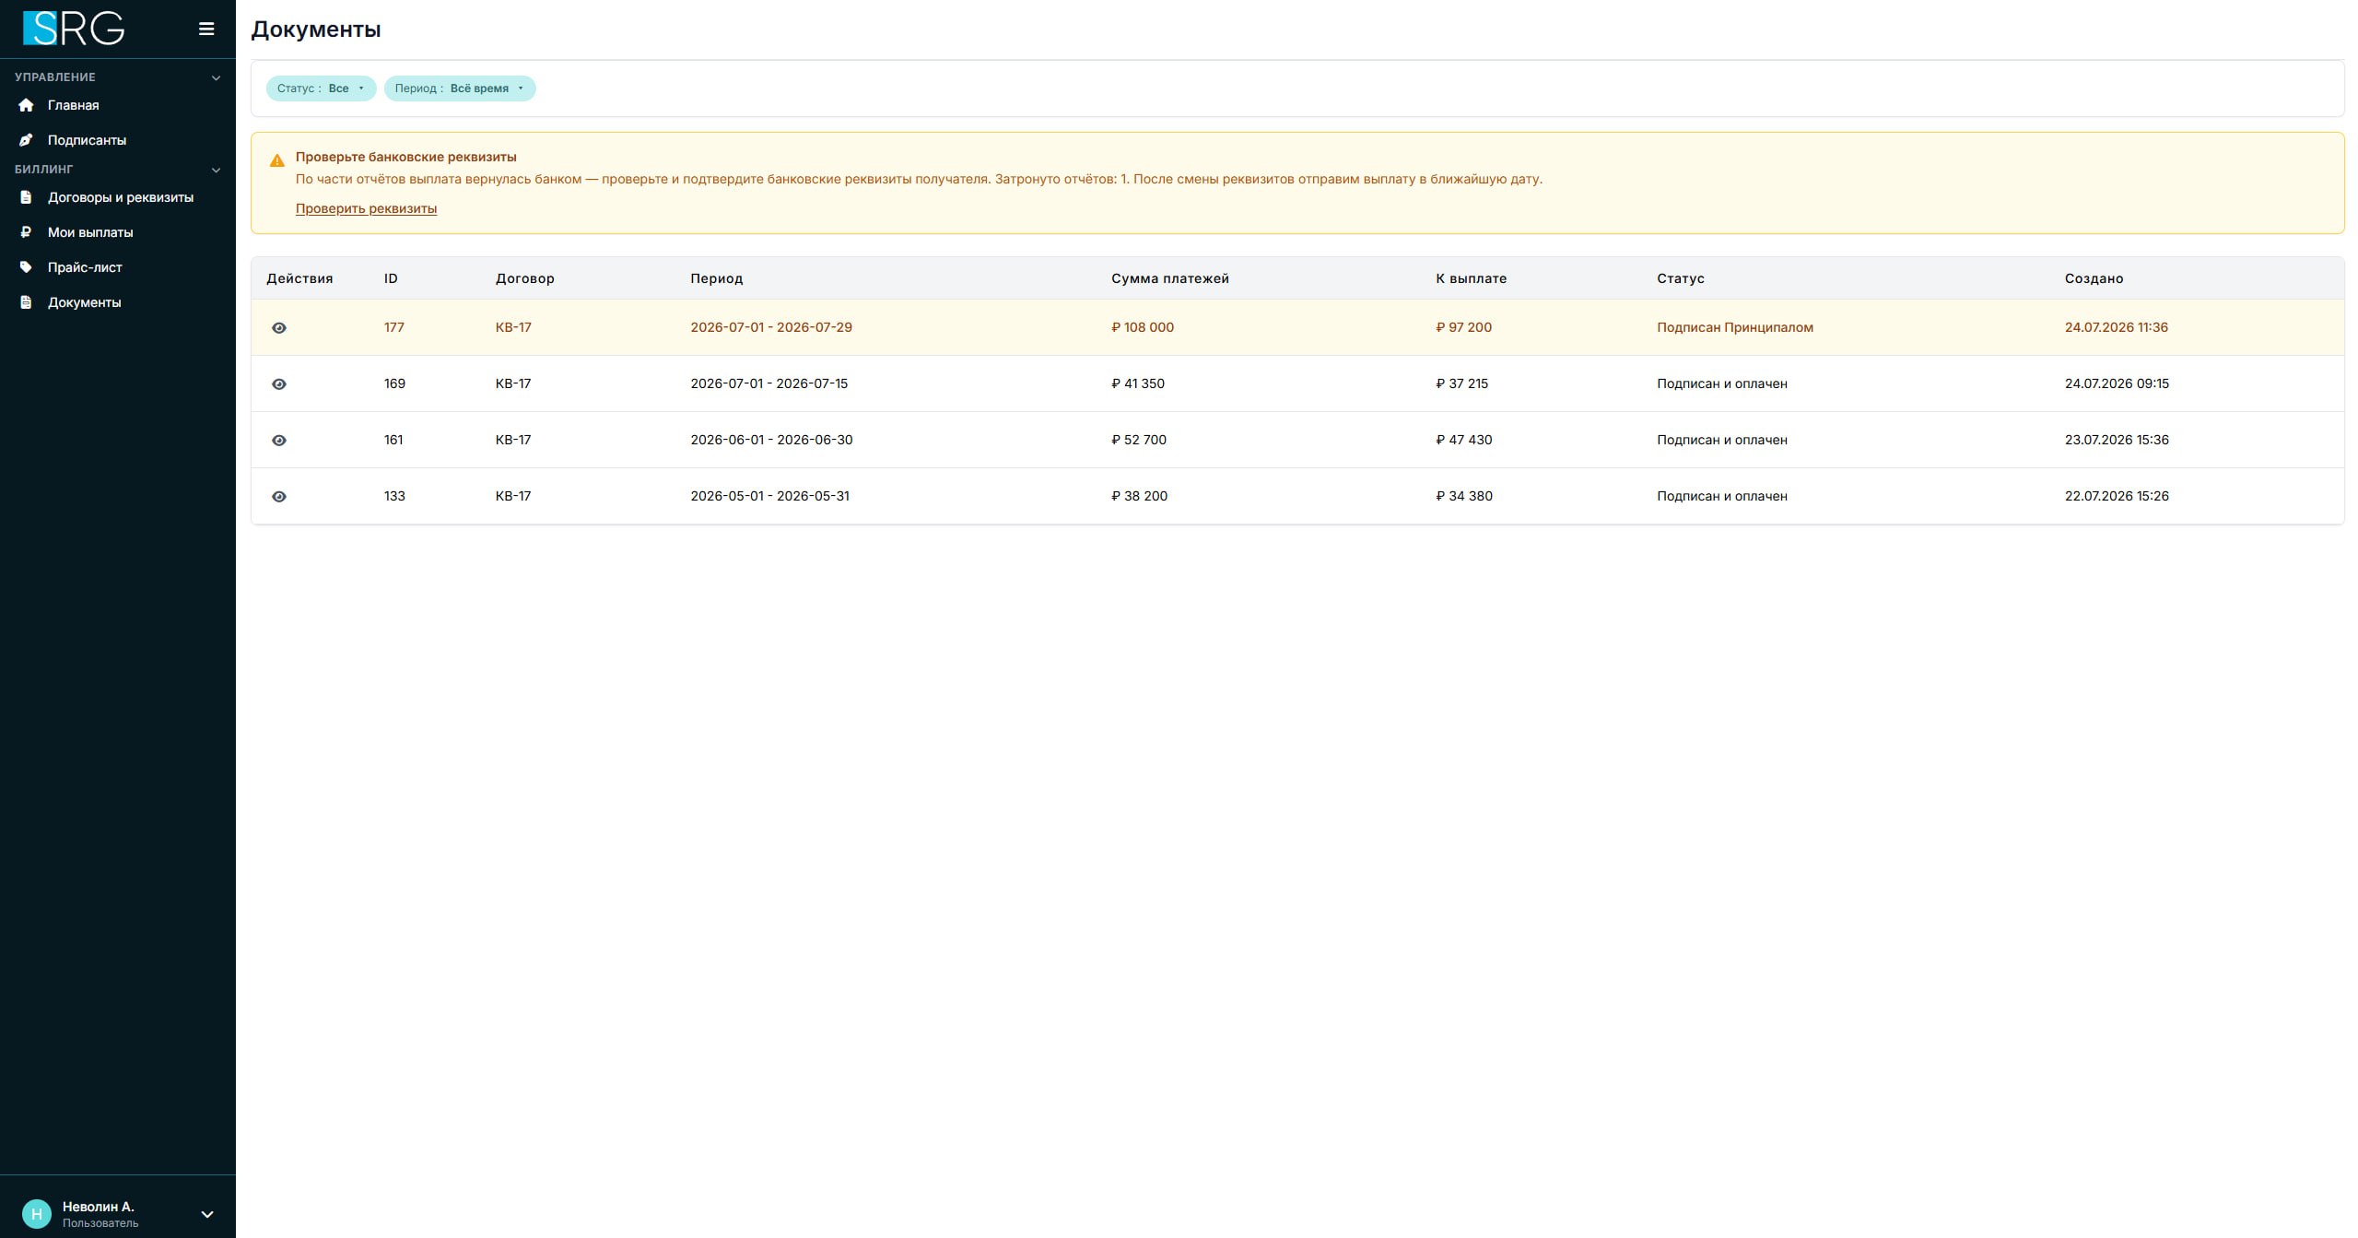
Task: Click alert title Проверьте банковские реквизиты
Action: pos(406,157)
